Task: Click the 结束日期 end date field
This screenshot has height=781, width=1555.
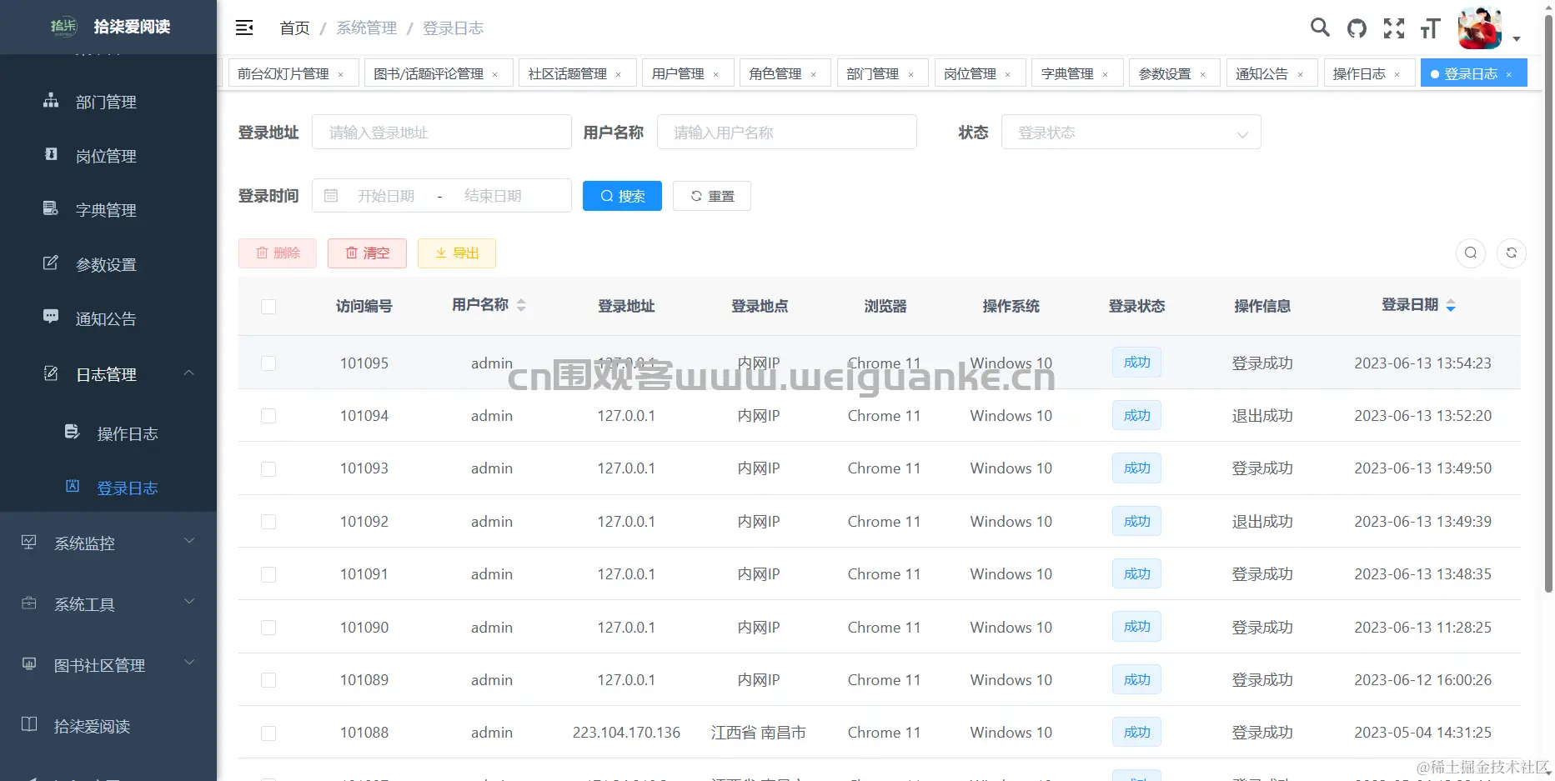Action: tap(493, 196)
